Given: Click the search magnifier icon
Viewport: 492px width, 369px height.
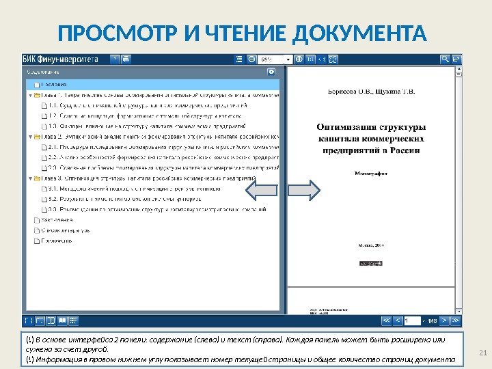Looking at the screenshot, I should click(x=445, y=59).
